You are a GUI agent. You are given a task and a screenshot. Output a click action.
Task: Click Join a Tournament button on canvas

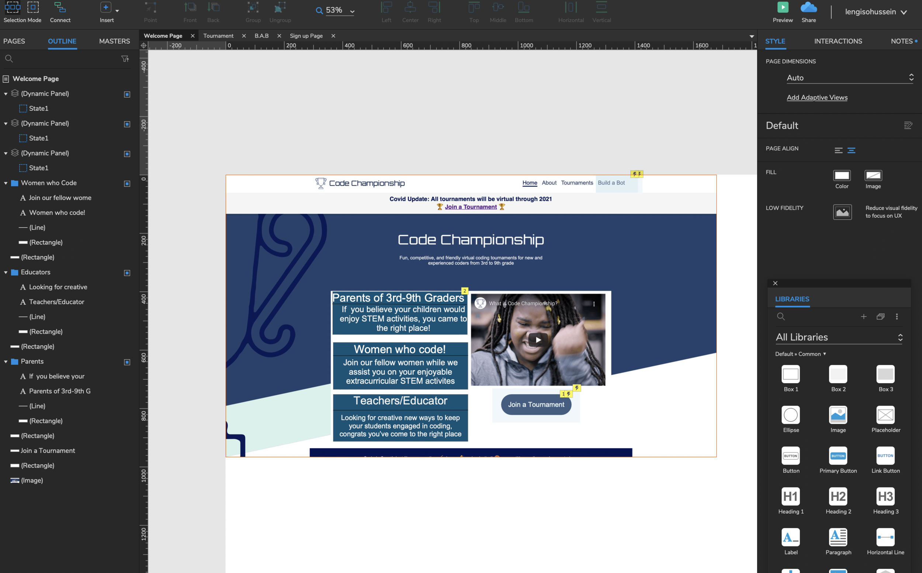tap(536, 404)
